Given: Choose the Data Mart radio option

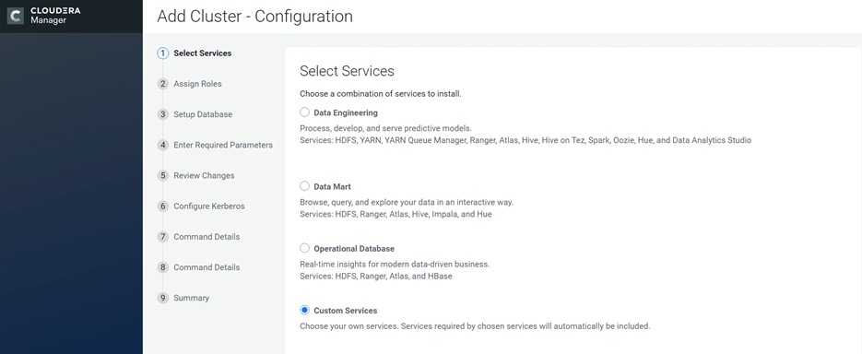Looking at the screenshot, I should 304,186.
